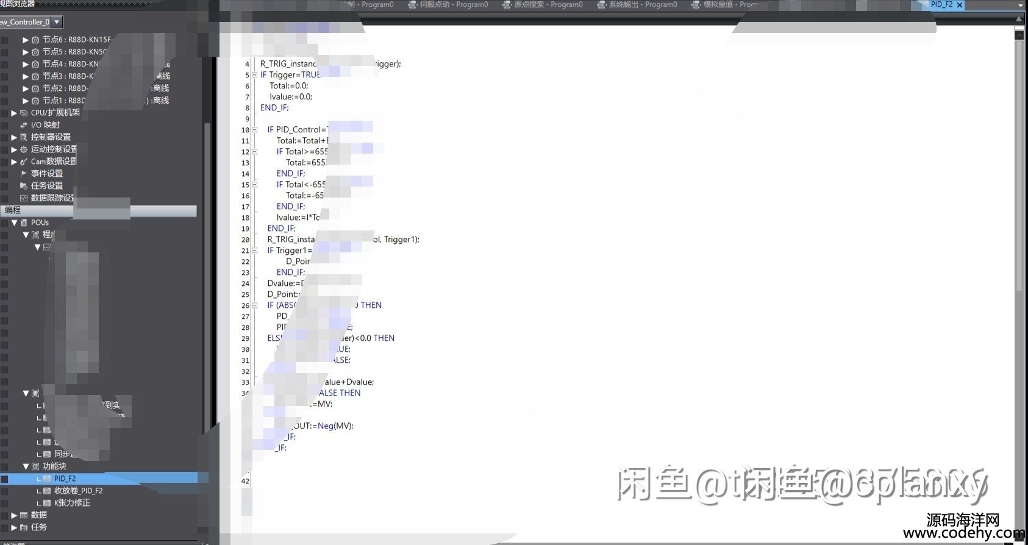Viewport: 1028px width, 545px height.
Task: Select the 同步 program entry in tree
Action: tap(65, 454)
